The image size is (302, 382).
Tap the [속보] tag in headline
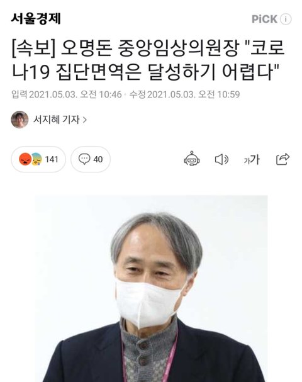34,48
